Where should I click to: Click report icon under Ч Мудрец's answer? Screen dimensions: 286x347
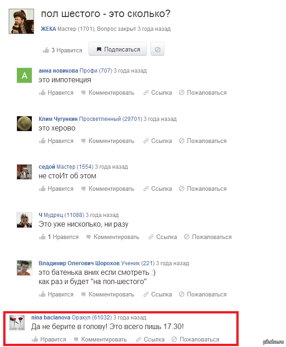click(187, 237)
